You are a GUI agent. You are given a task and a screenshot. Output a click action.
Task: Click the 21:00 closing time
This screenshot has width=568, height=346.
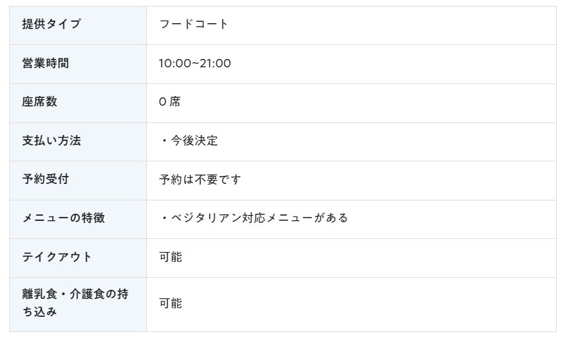pyautogui.click(x=215, y=64)
